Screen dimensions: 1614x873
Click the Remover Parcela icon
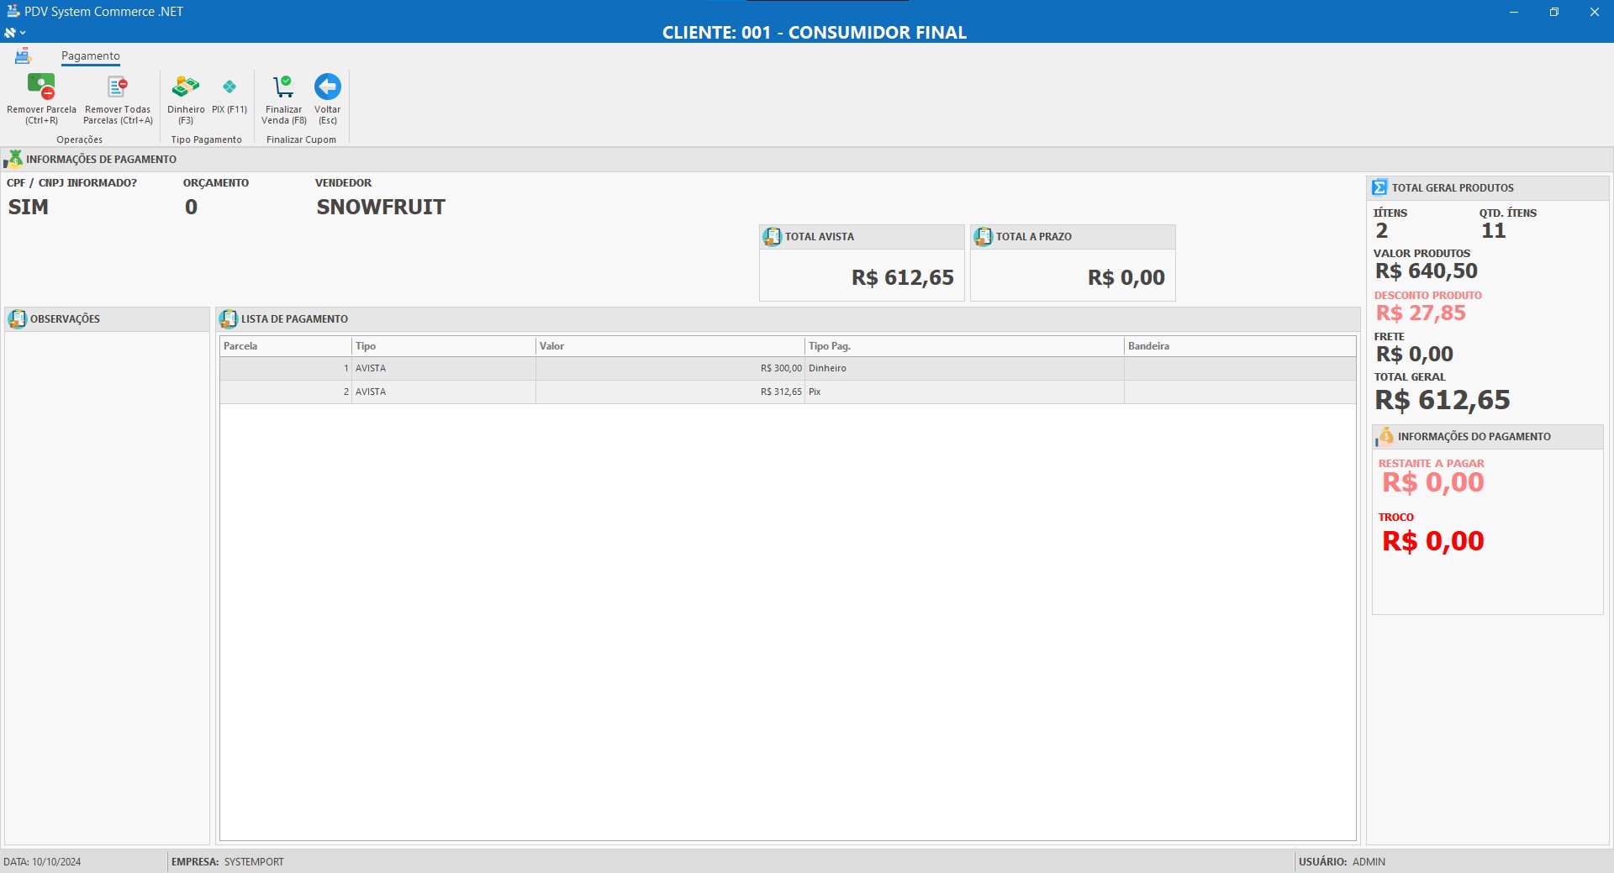41,87
